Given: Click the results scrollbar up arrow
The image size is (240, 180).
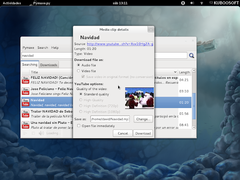Looking at the screenshot, I should 194,70.
